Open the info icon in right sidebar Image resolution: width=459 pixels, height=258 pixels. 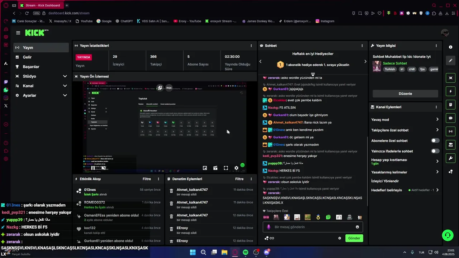coord(451,47)
